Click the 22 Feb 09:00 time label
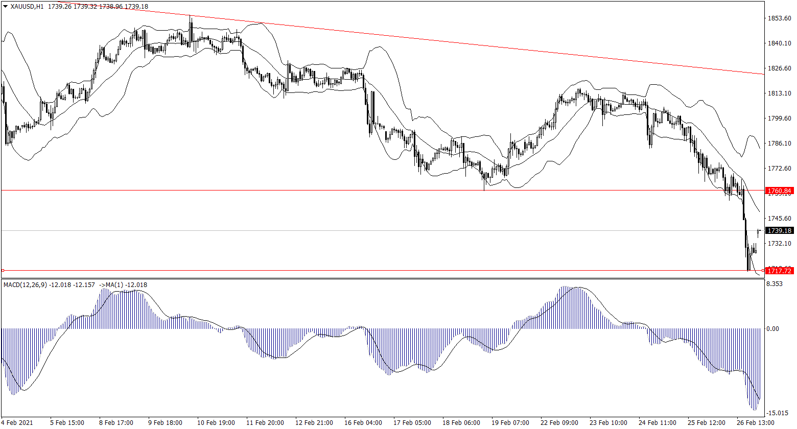 pos(559,423)
